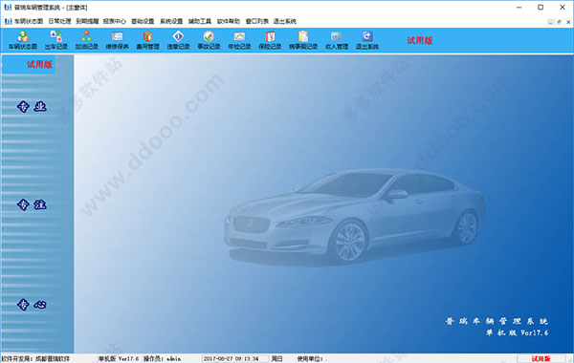Click the 软件帮助 menu item
Image resolution: width=574 pixels, height=363 pixels.
pos(229,21)
